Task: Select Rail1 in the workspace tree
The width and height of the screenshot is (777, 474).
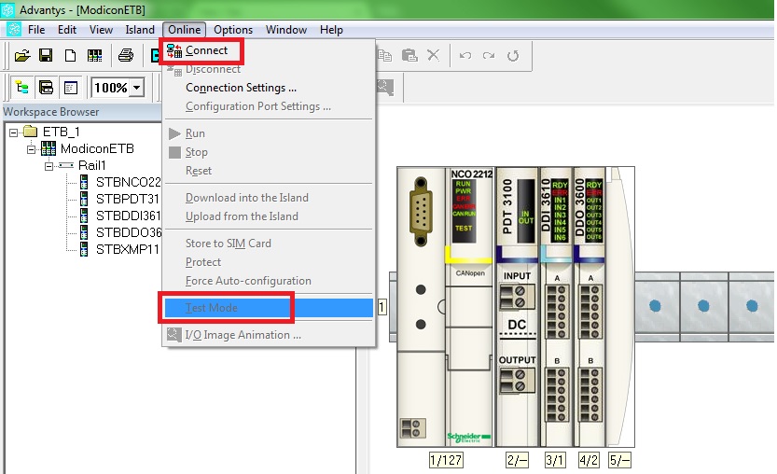Action: pyautogui.click(x=91, y=165)
